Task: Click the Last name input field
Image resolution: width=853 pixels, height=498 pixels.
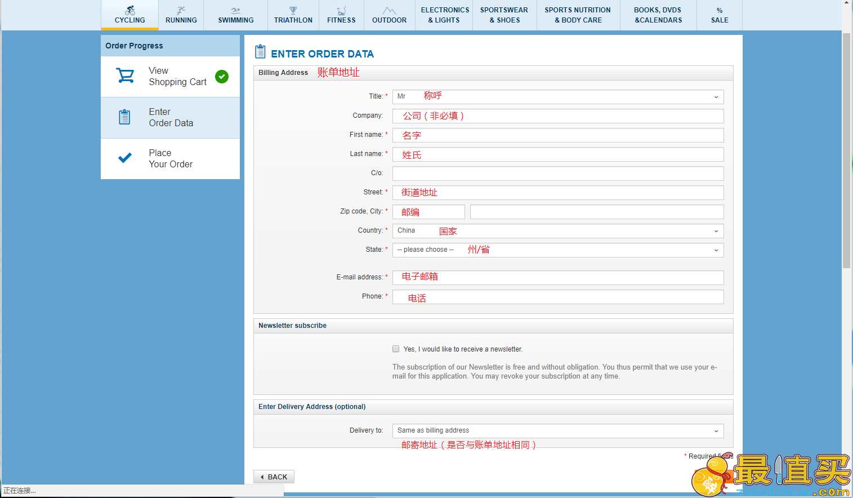Action: click(558, 154)
